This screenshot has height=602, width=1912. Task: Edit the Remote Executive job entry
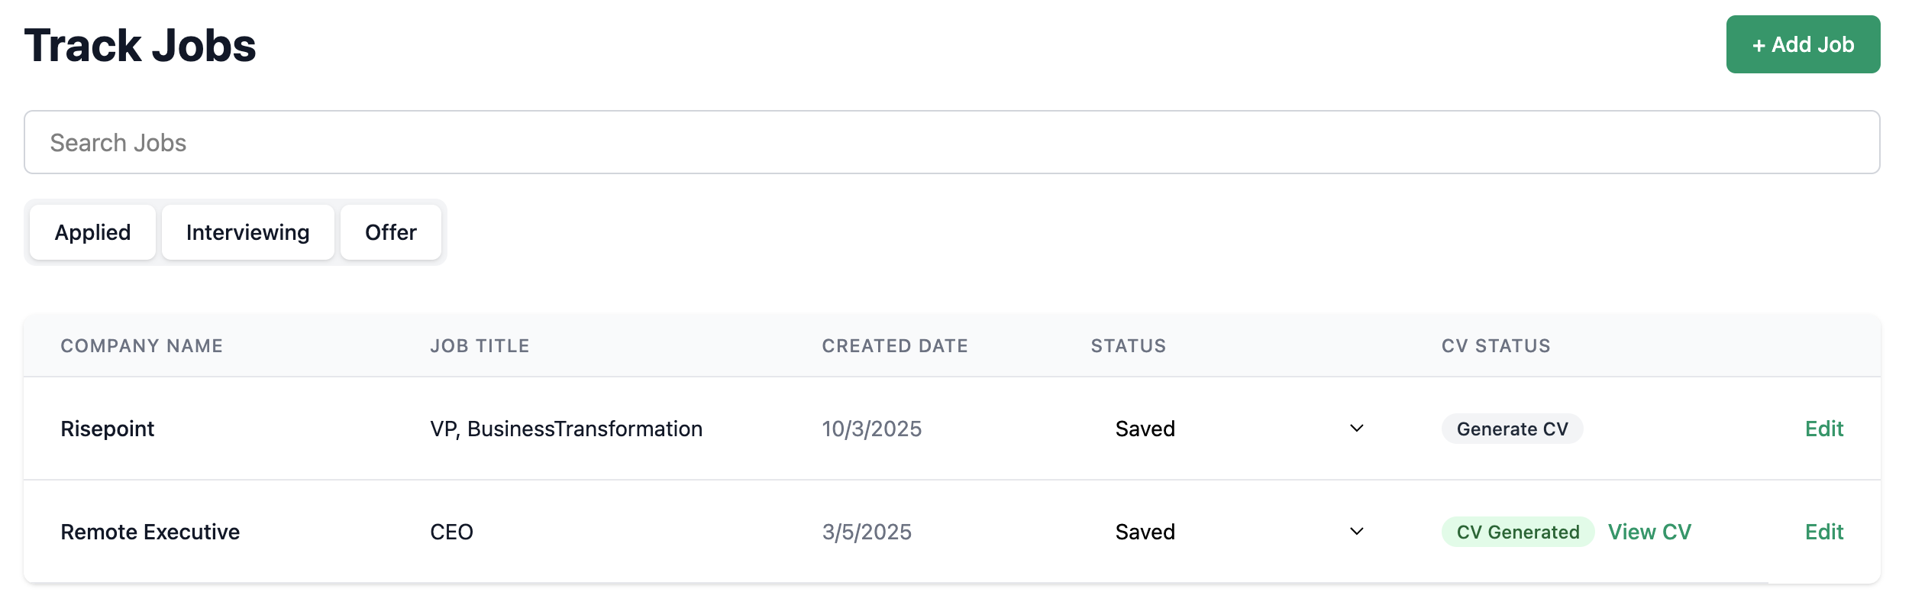1823,532
